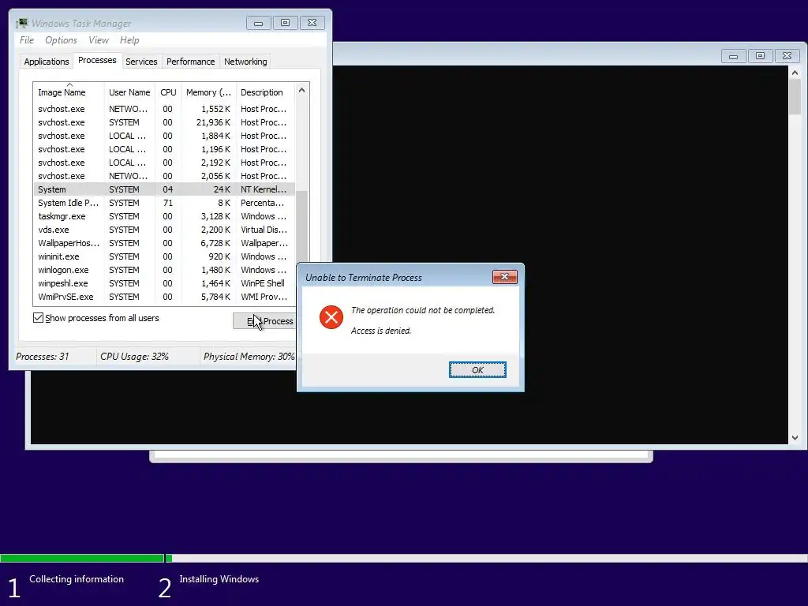Image resolution: width=808 pixels, height=606 pixels.
Task: Select svchost.exe using 2,056 K memory
Action: [x=164, y=176]
